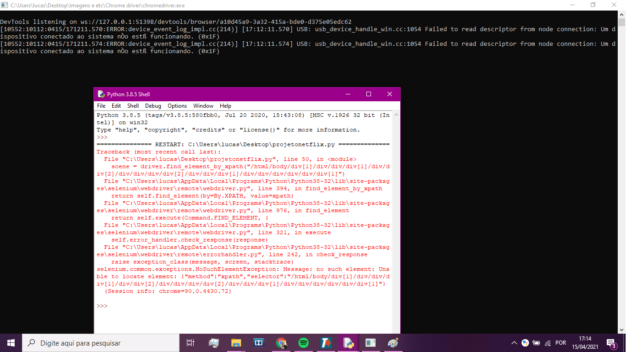Open the Help menu in IDLE
The height and width of the screenshot is (352, 626).
(x=226, y=106)
